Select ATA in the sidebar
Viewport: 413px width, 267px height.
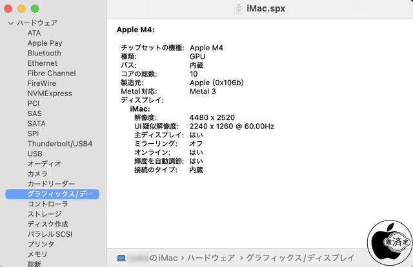(34, 33)
